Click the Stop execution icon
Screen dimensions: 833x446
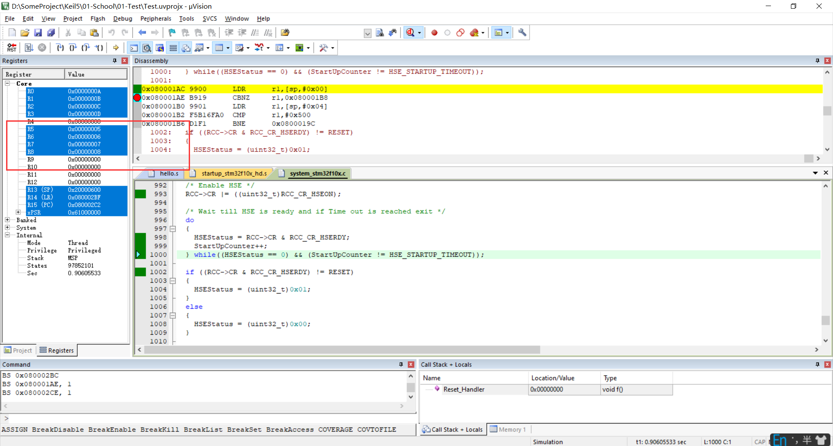(42, 48)
